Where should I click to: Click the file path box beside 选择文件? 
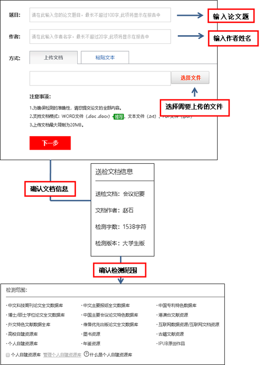[x=100, y=79]
